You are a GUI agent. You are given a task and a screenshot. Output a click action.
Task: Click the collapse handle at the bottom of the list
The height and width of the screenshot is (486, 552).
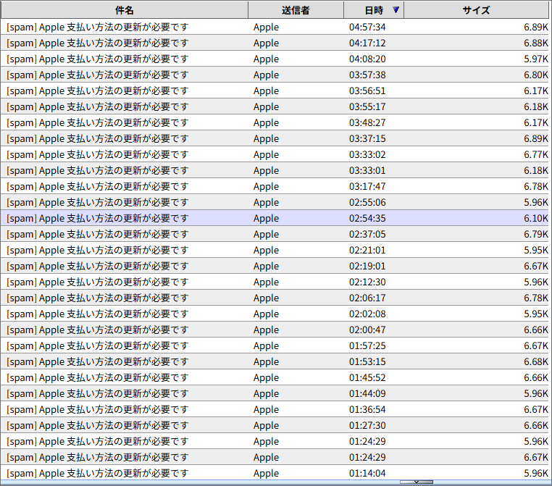(417, 482)
